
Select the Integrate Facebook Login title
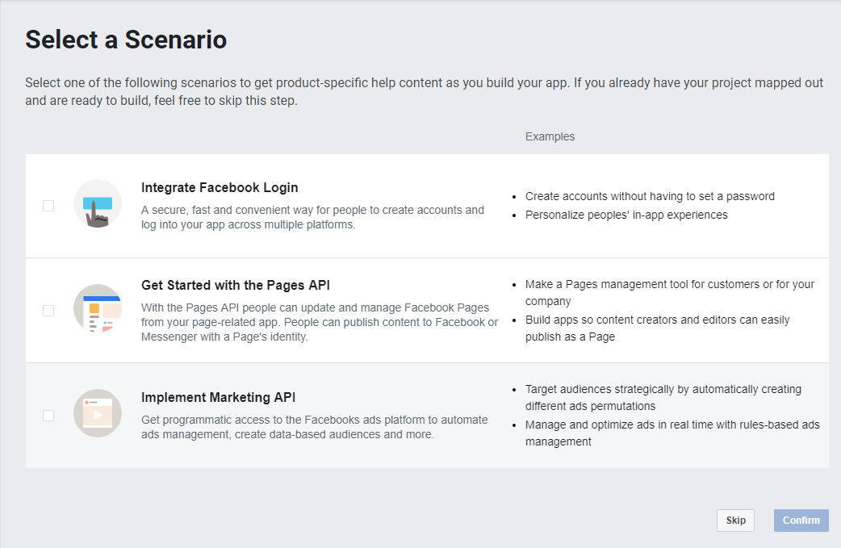(220, 188)
